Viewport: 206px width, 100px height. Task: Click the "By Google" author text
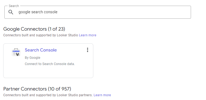pos(32,58)
